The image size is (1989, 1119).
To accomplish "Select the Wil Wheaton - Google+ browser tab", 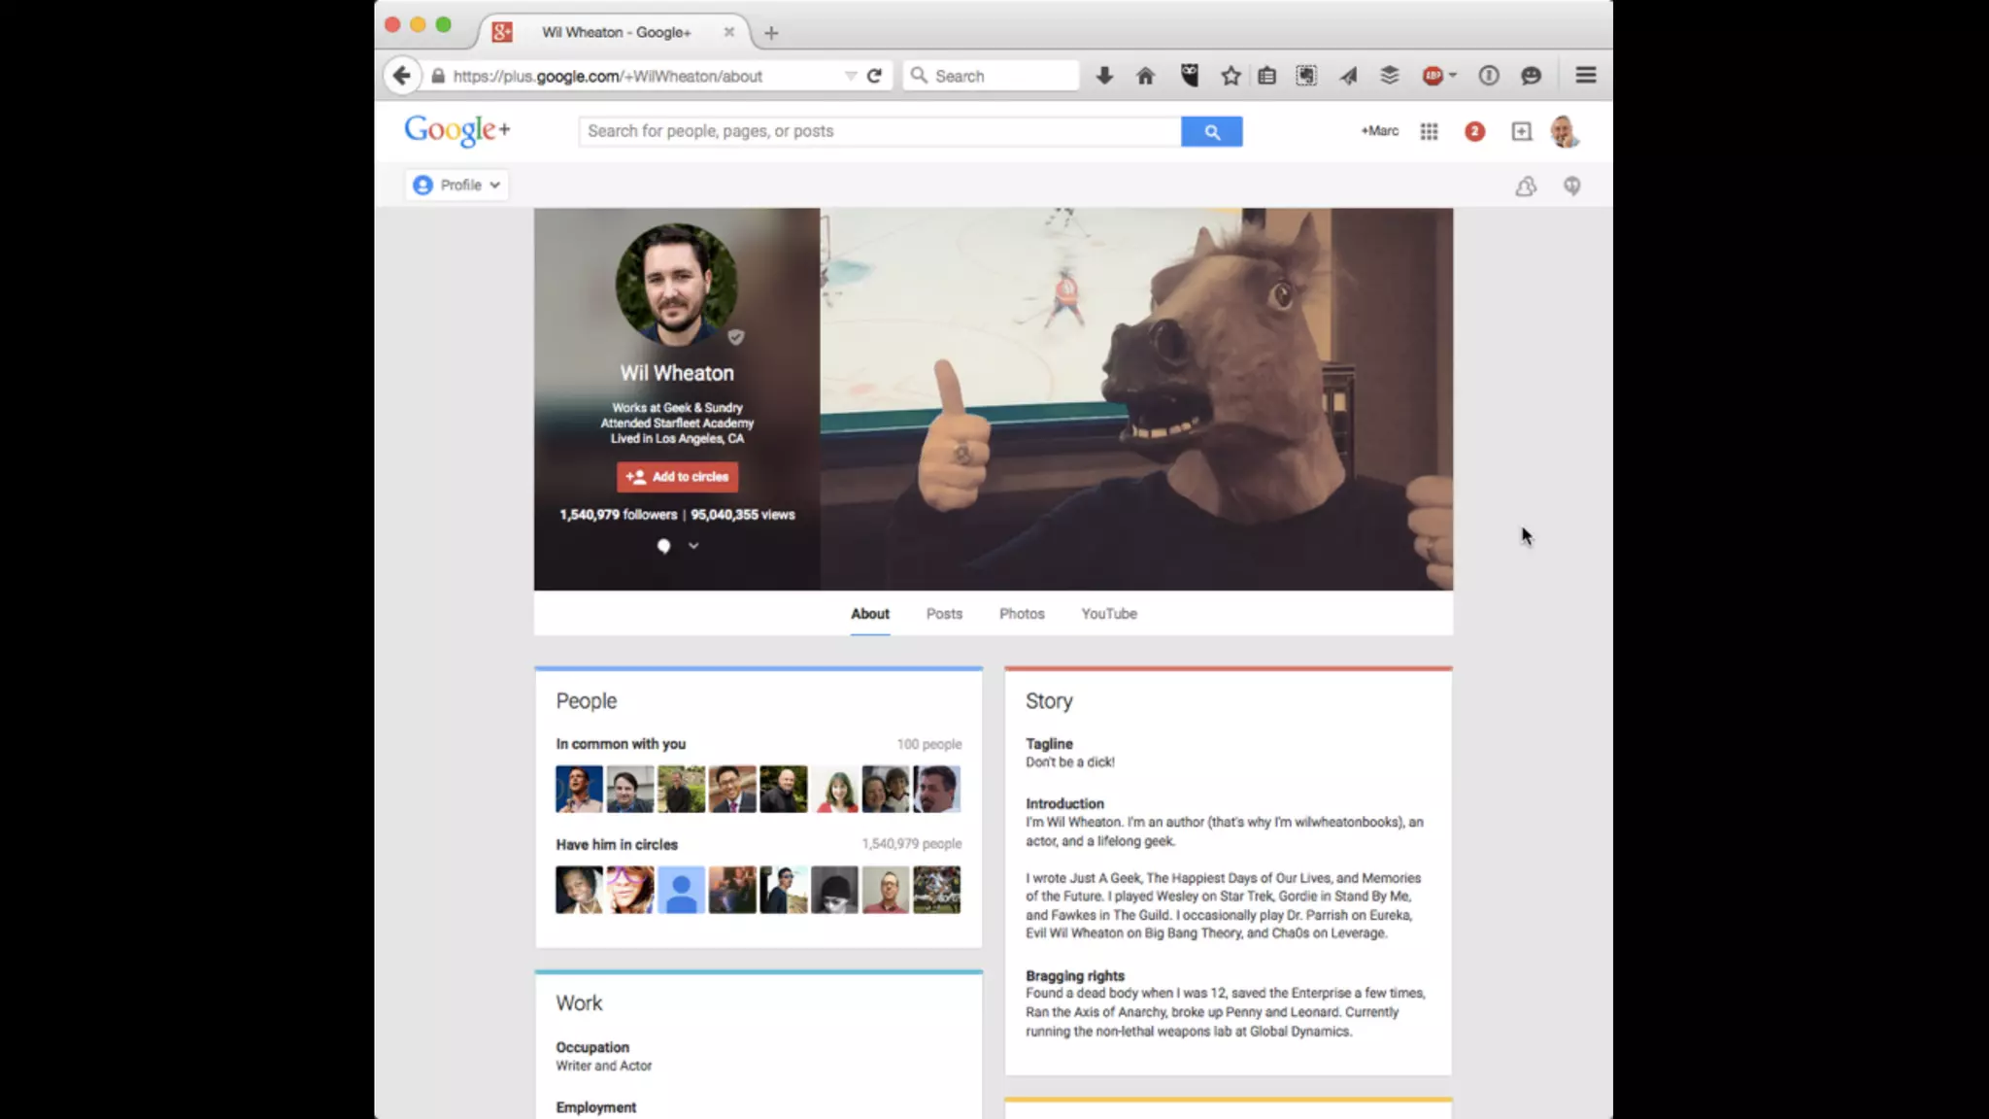I will pyautogui.click(x=616, y=32).
